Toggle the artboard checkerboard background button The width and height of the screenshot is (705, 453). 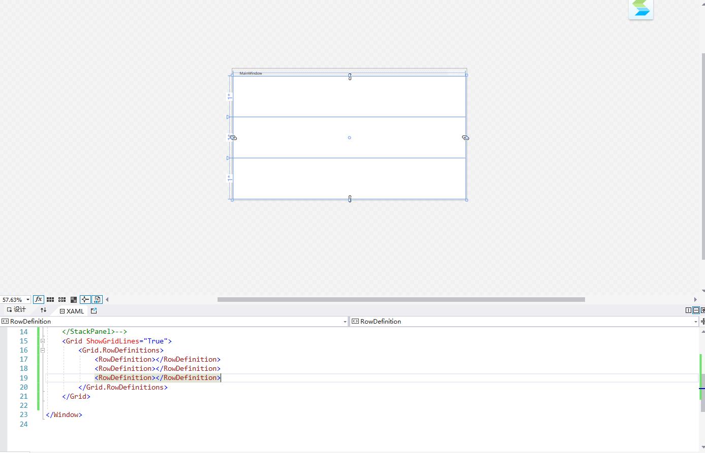74,300
